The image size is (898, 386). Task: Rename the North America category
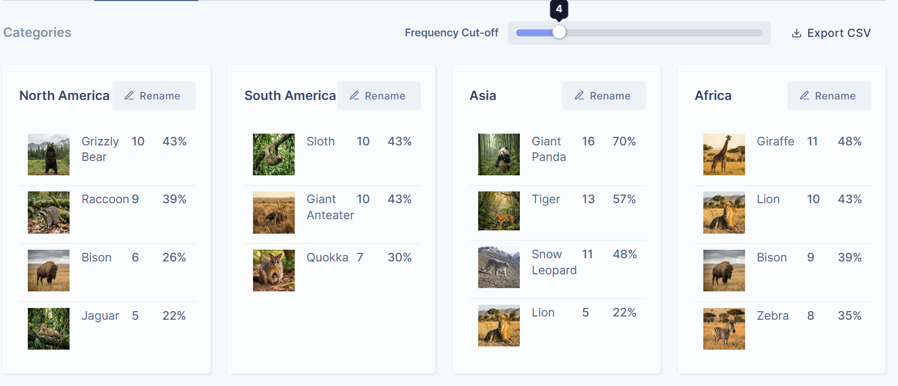click(x=154, y=95)
